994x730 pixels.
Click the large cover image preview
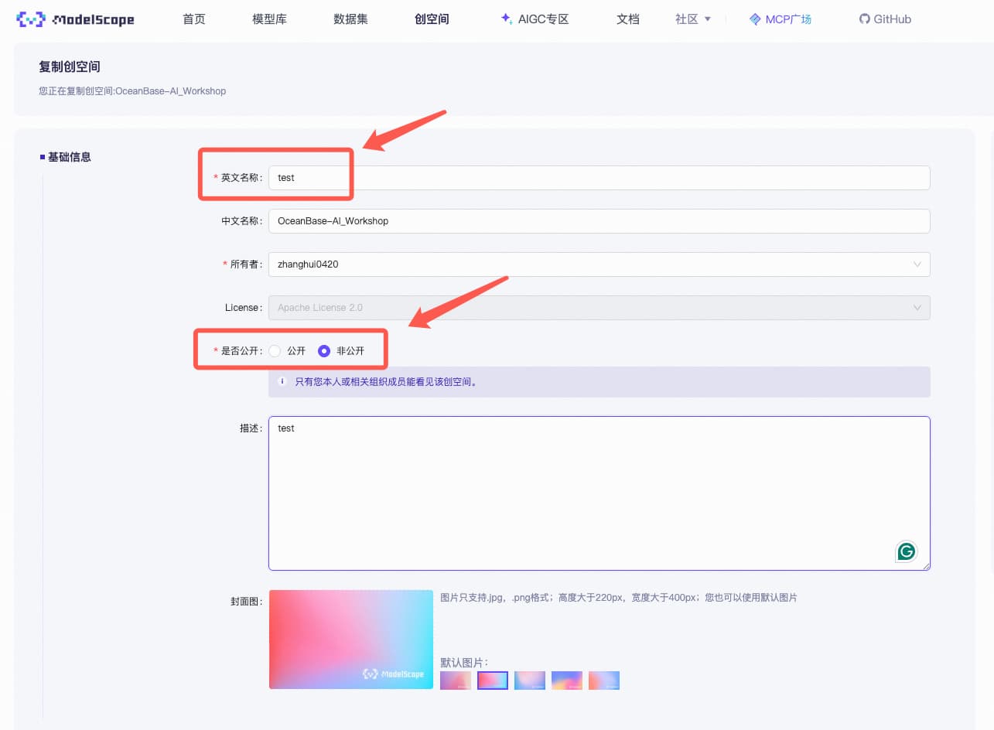[x=351, y=640]
